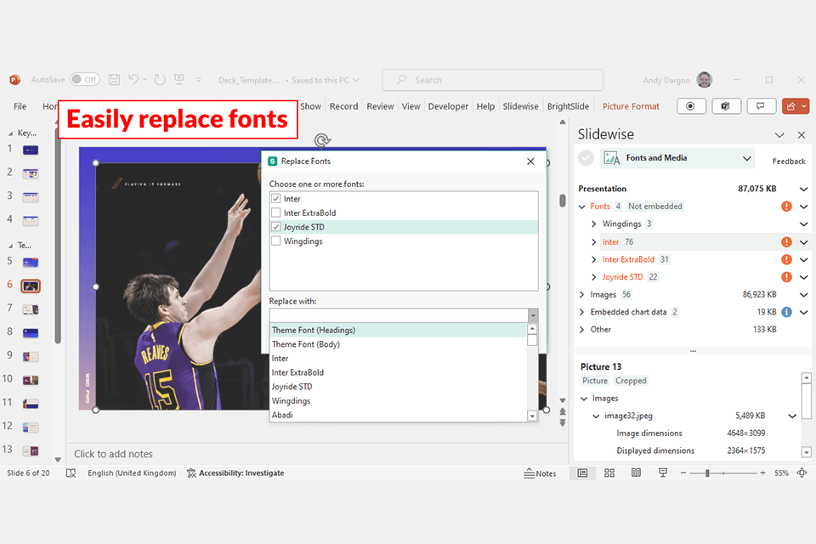Click the Undo arrow icon

(133, 79)
